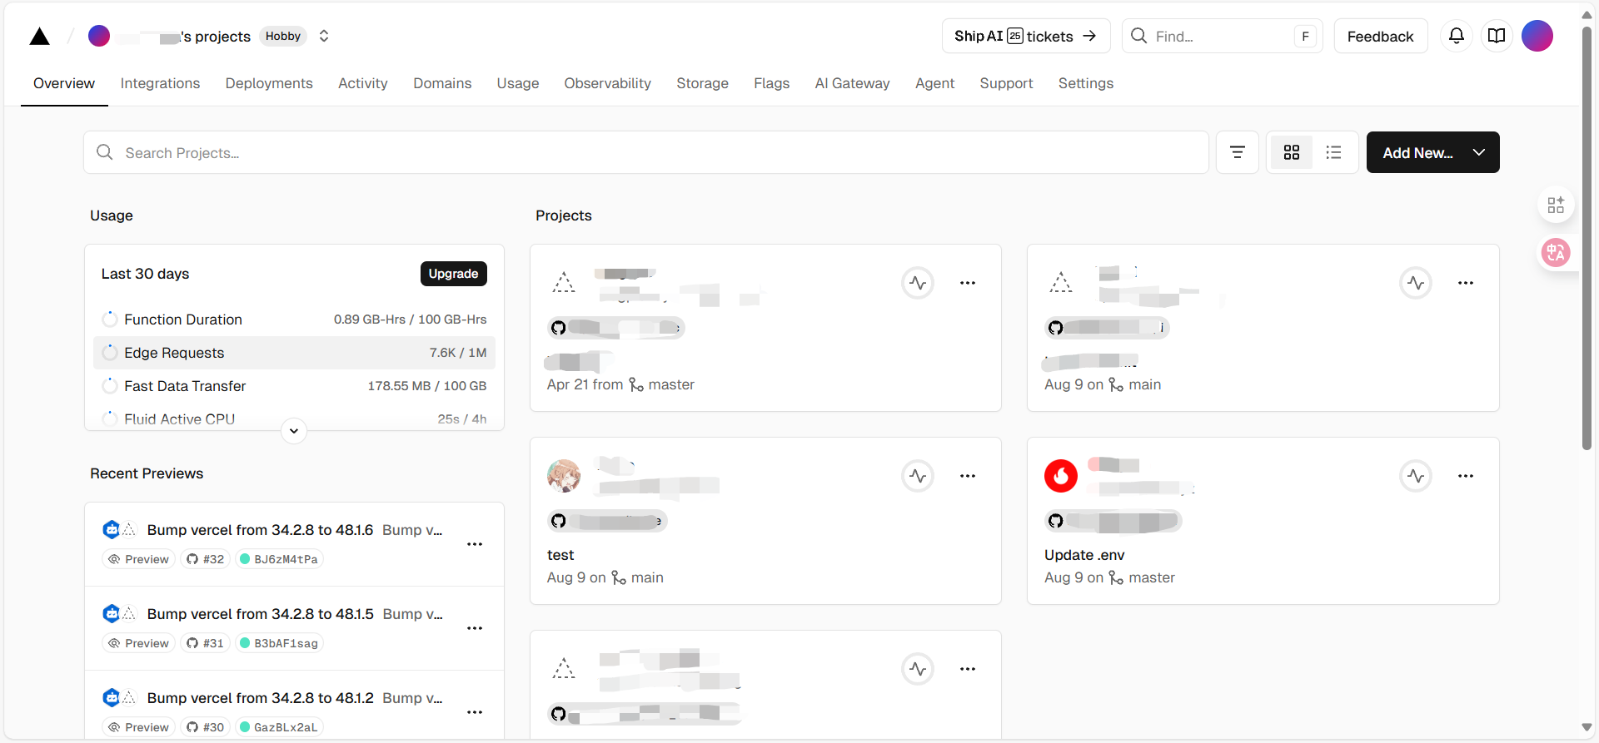Open the team scope switcher chevrons

point(324,36)
